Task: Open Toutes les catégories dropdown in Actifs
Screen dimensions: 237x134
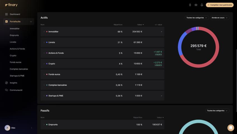Action: click(197, 18)
